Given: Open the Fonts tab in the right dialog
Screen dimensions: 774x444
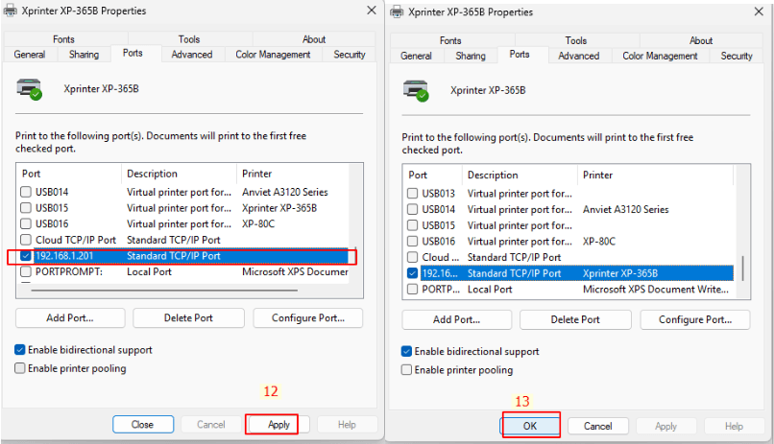Looking at the screenshot, I should coord(450,40).
